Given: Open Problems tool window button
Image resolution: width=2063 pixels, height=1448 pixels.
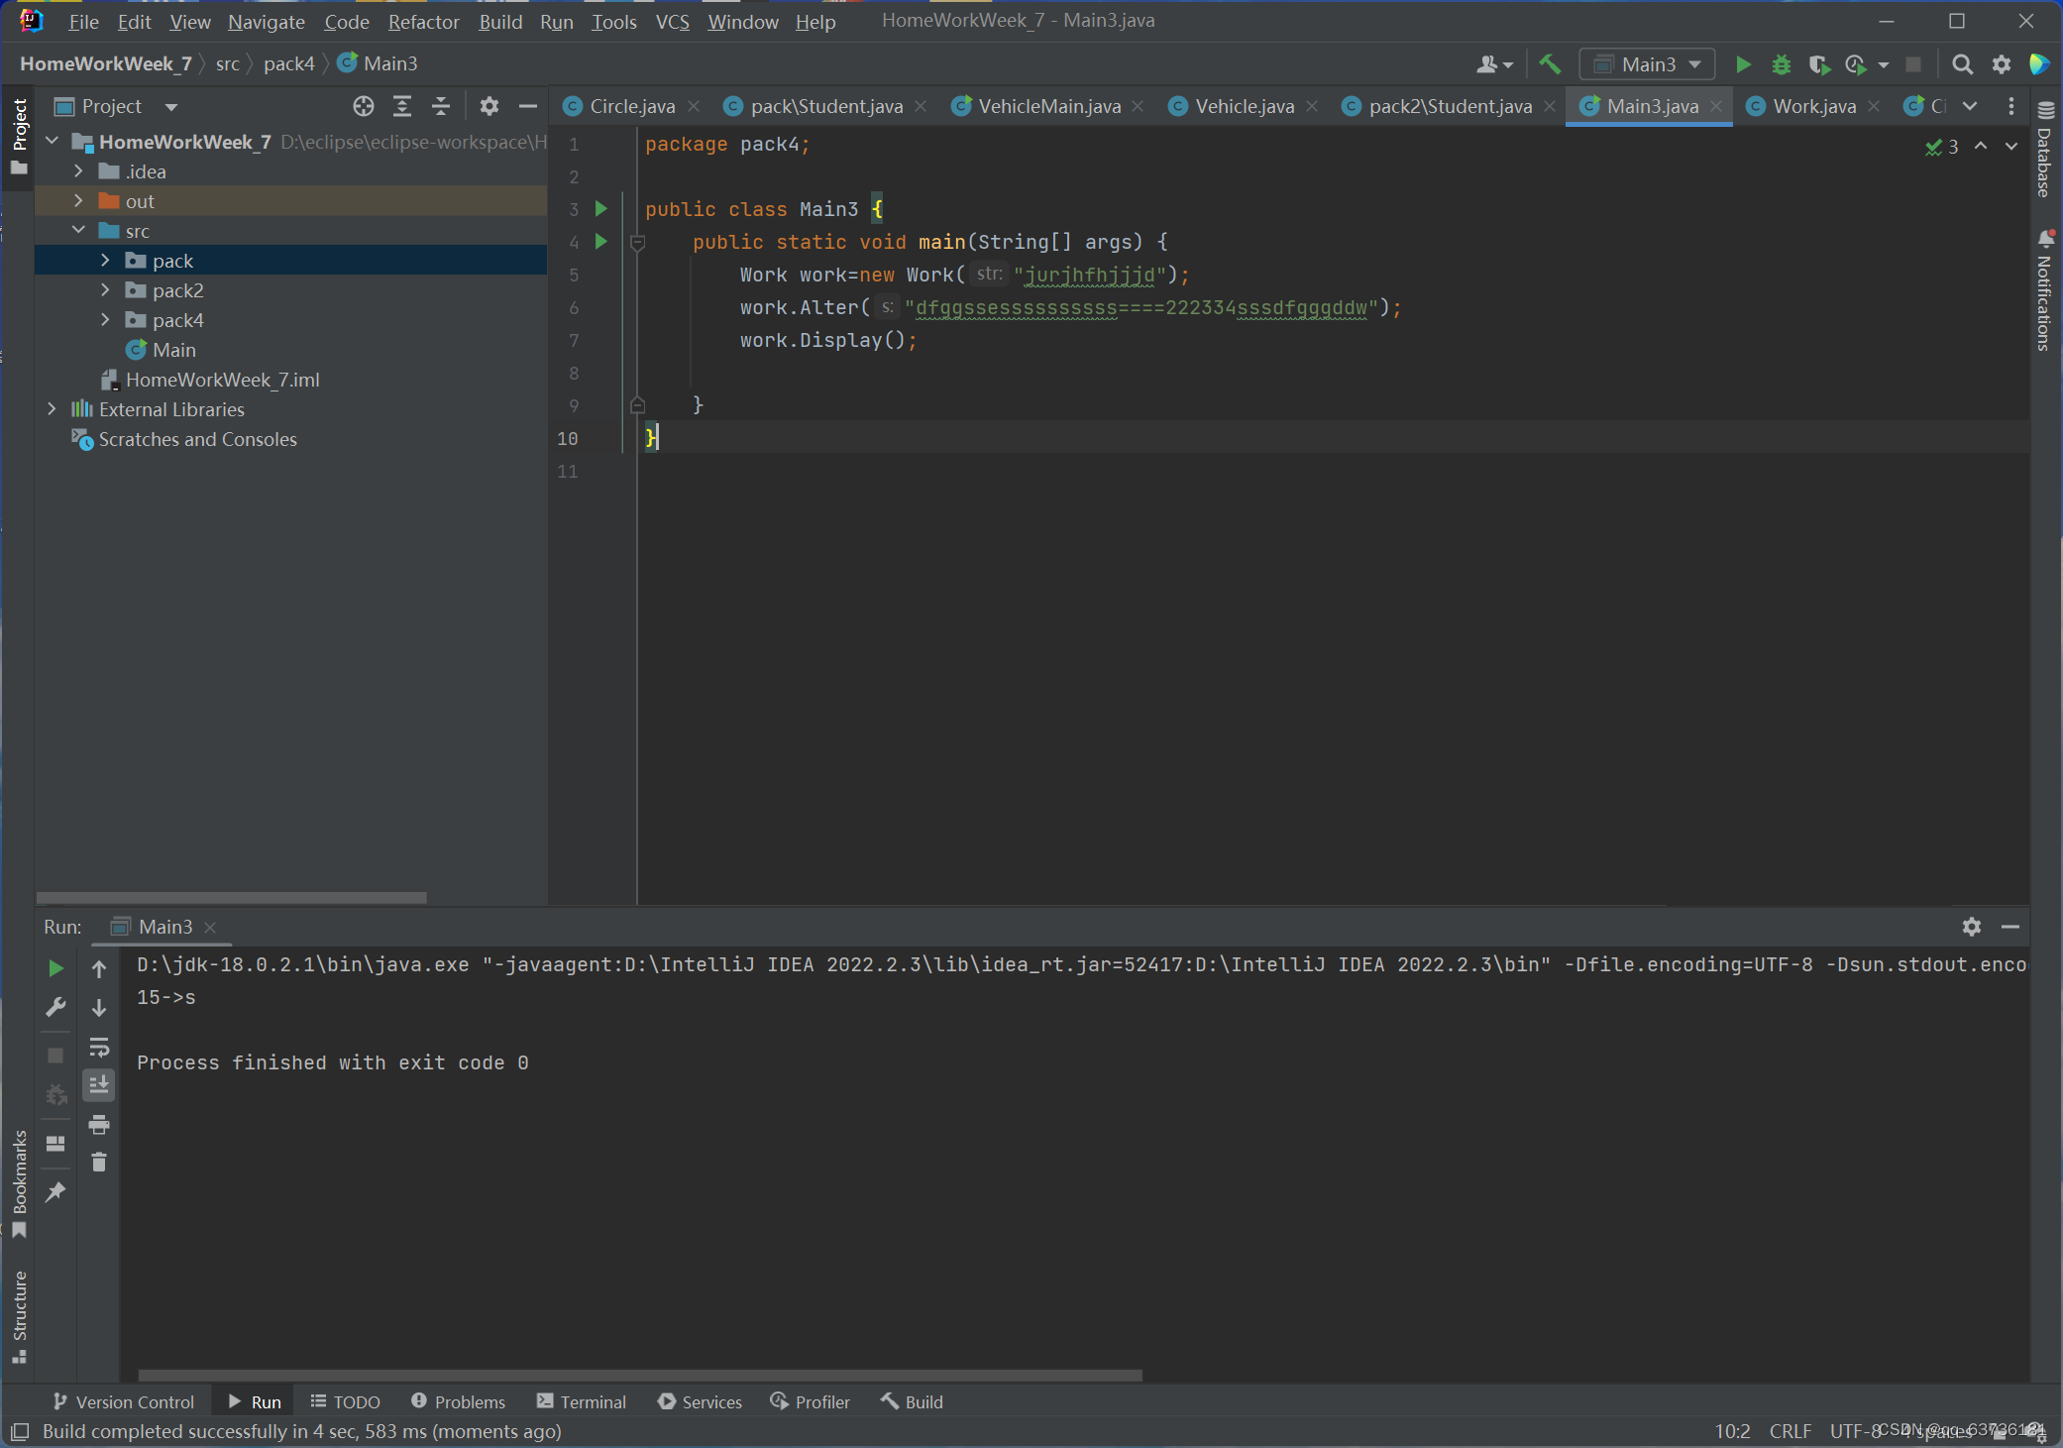Looking at the screenshot, I should [x=458, y=1401].
